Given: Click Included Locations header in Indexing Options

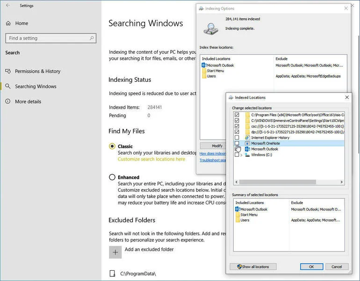Looking at the screenshot, I should (x=216, y=59).
